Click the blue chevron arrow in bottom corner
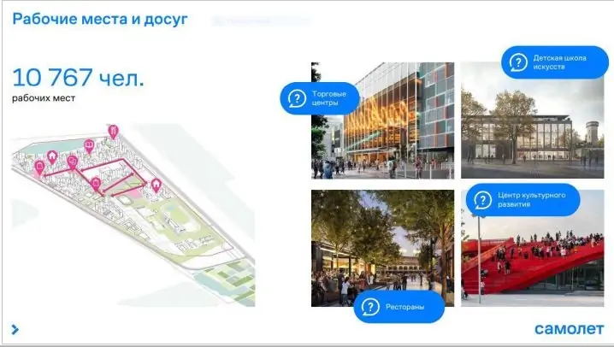The image size is (614, 347). (15, 329)
